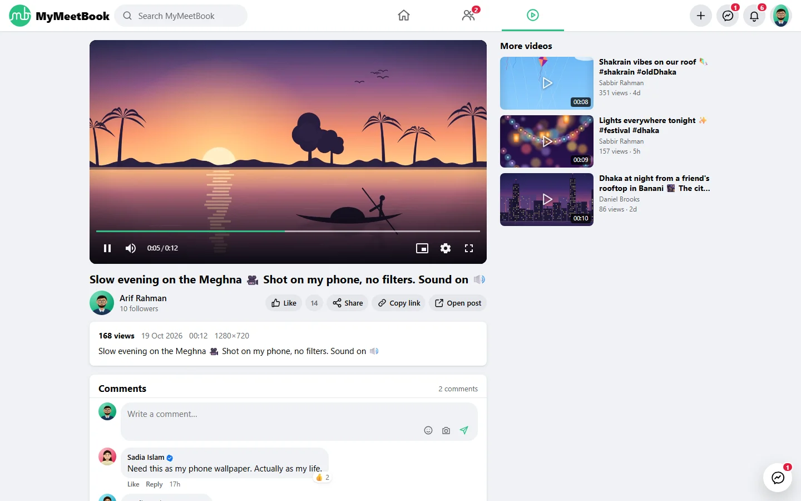
Task: Open the MyMeetBook home logo
Action: pos(59,16)
